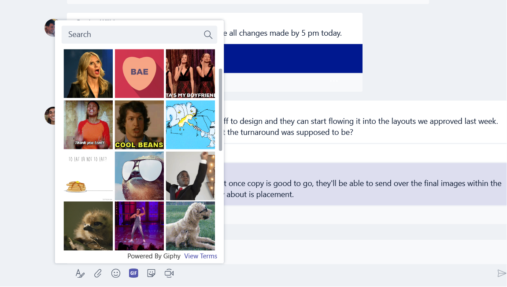Screen dimensions: 507x287
Task: Open the Sticker picker icon
Action: coord(151,273)
